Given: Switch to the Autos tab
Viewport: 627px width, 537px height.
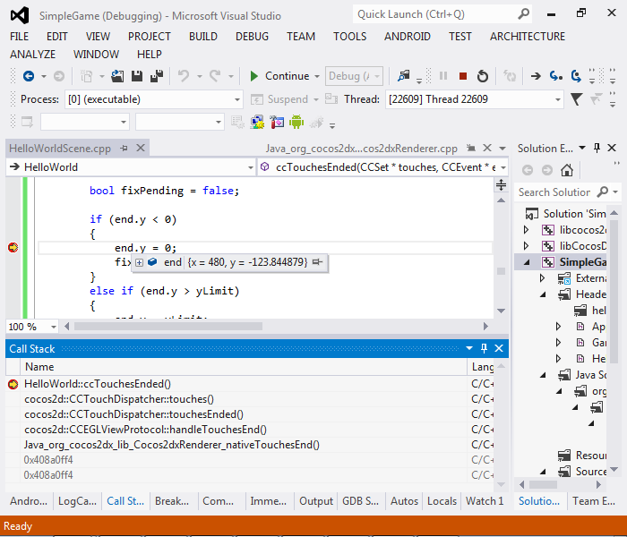Looking at the screenshot, I should coord(404,501).
